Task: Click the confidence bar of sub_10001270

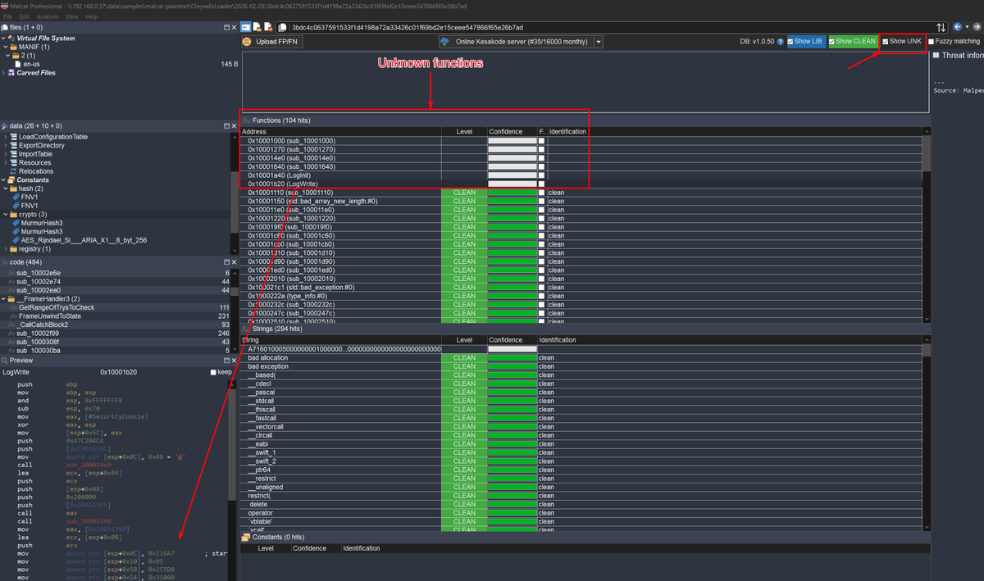Action: pyautogui.click(x=512, y=150)
